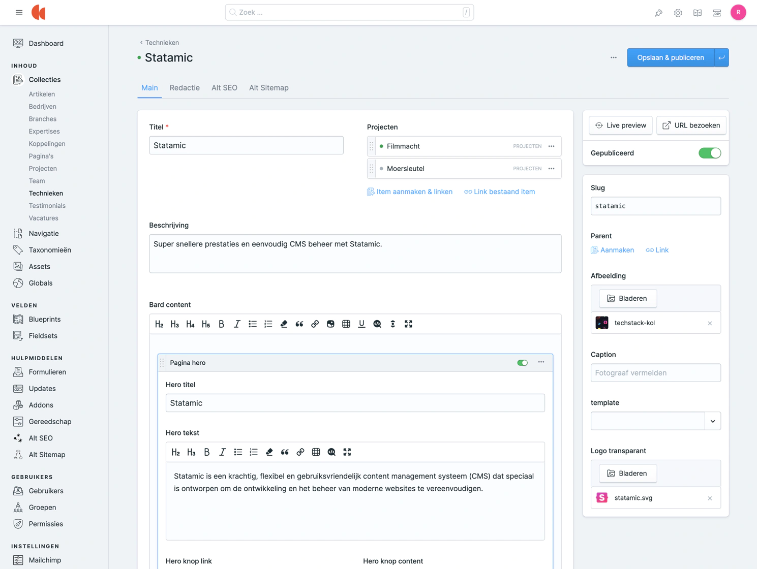The image size is (757, 569).
Task: Insert table in Hero tekst toolbar
Action: (x=316, y=452)
